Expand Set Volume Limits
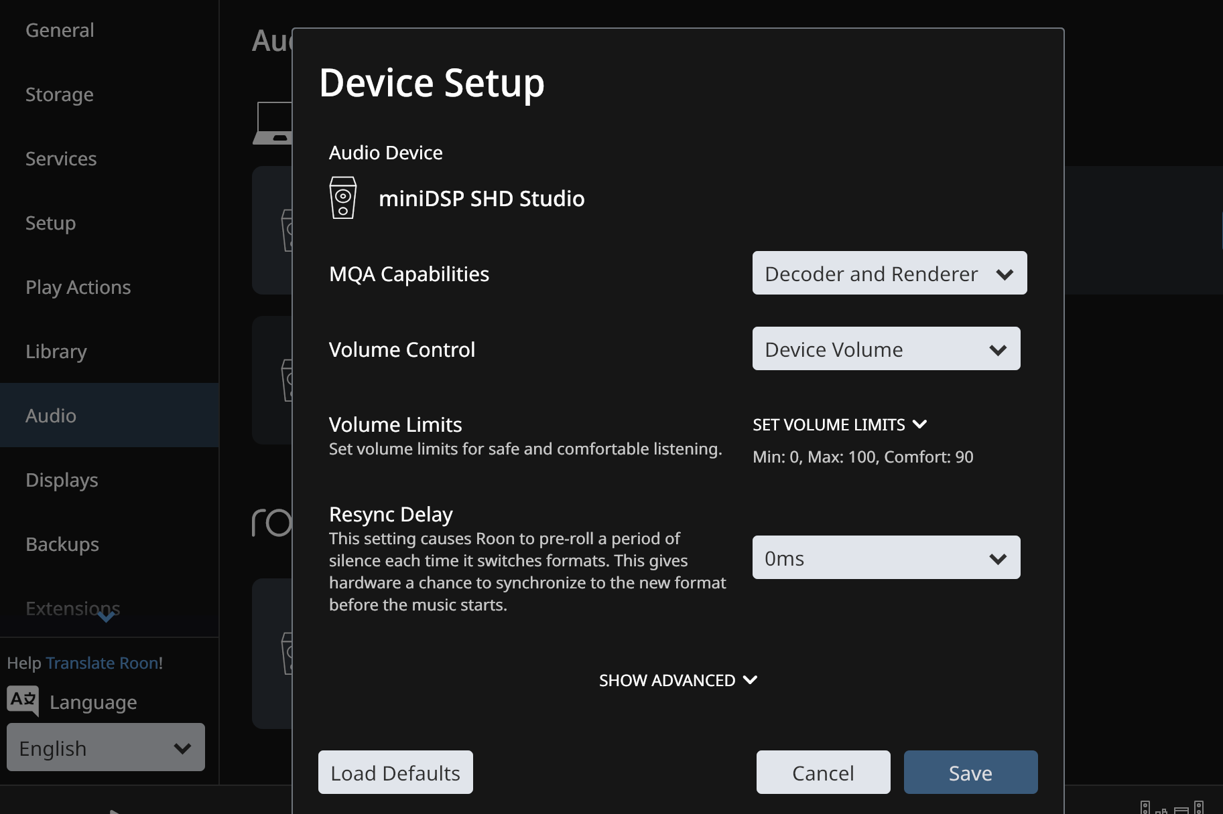The width and height of the screenshot is (1223, 814). tap(840, 424)
